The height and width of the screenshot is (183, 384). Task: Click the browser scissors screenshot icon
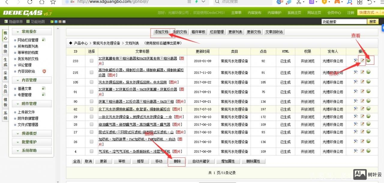click(x=298, y=2)
